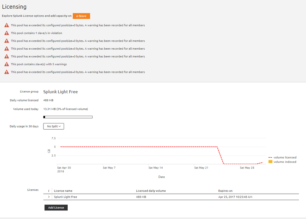Click the info 'i' column header in the licenses table
The height and width of the screenshot is (219, 306).
click(x=48, y=191)
